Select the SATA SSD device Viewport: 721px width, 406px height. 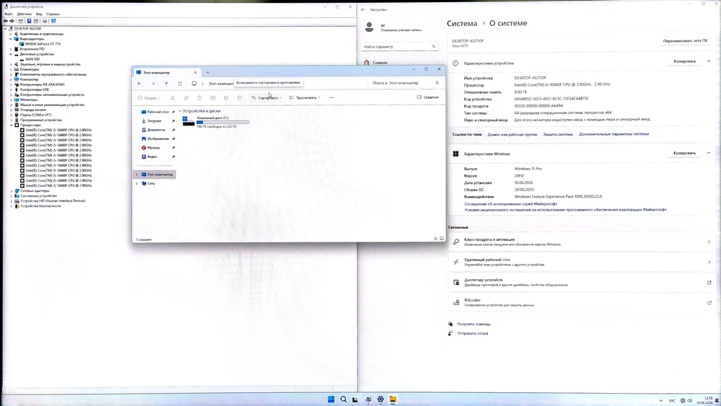(x=32, y=59)
